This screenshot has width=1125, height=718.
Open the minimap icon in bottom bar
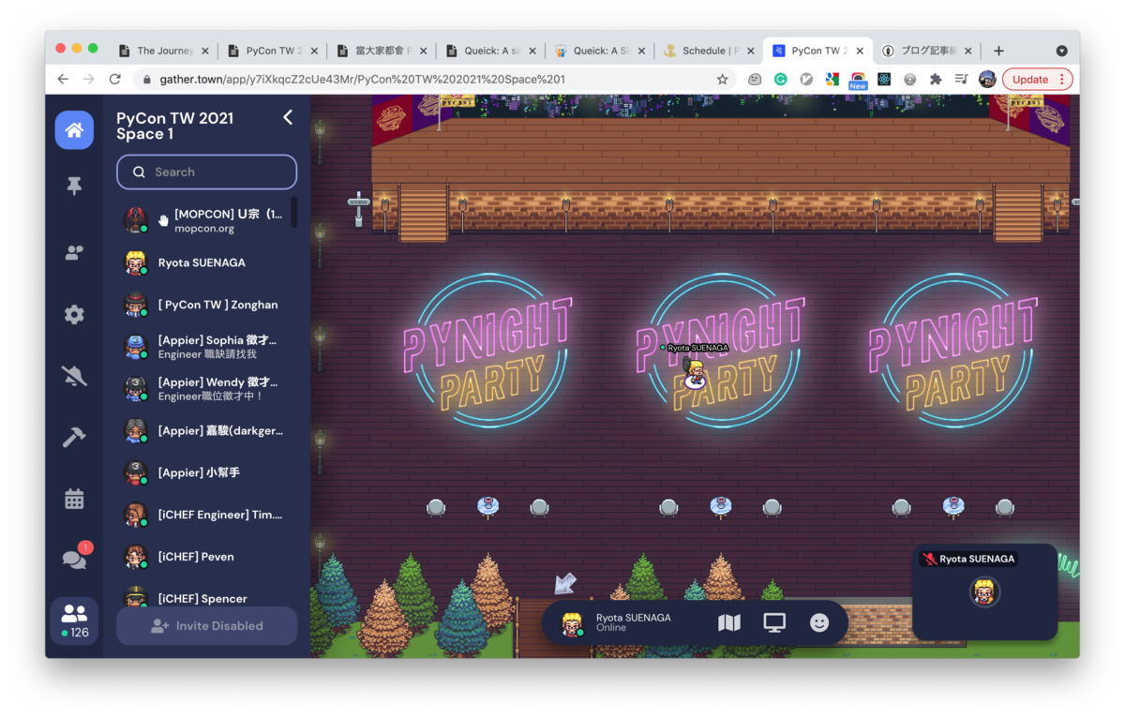click(x=729, y=623)
